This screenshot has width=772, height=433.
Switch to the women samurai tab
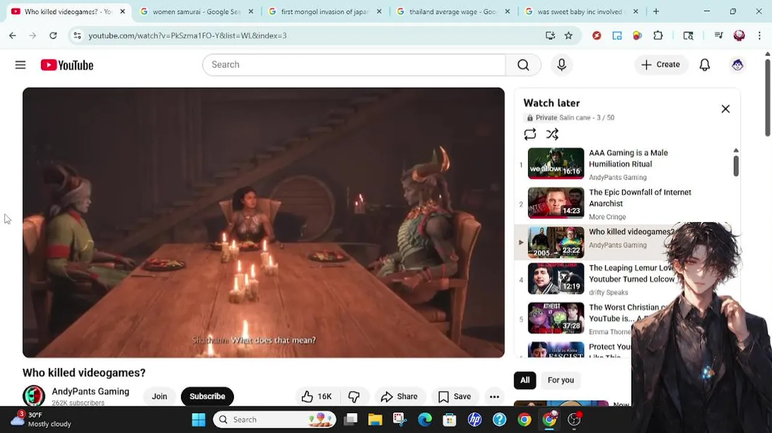tap(197, 11)
